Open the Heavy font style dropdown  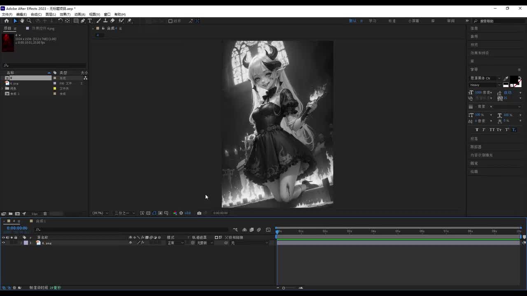(x=486, y=85)
